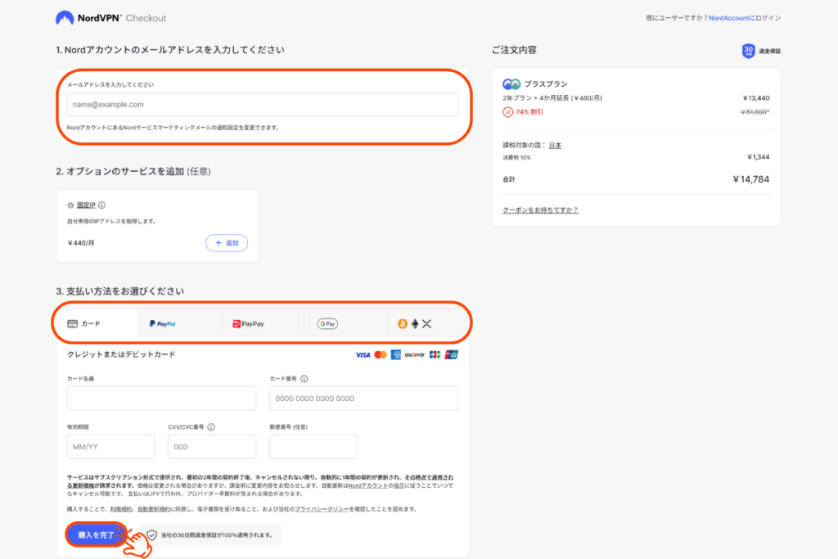Image resolution: width=838 pixels, height=559 pixels.
Task: Expand the クーポンをお持ちですか coupon link
Action: 540,210
